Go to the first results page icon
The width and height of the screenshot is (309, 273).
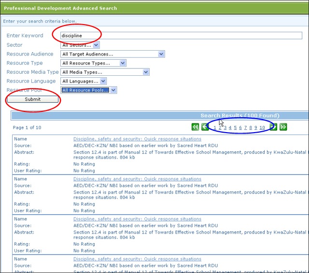[195, 127]
